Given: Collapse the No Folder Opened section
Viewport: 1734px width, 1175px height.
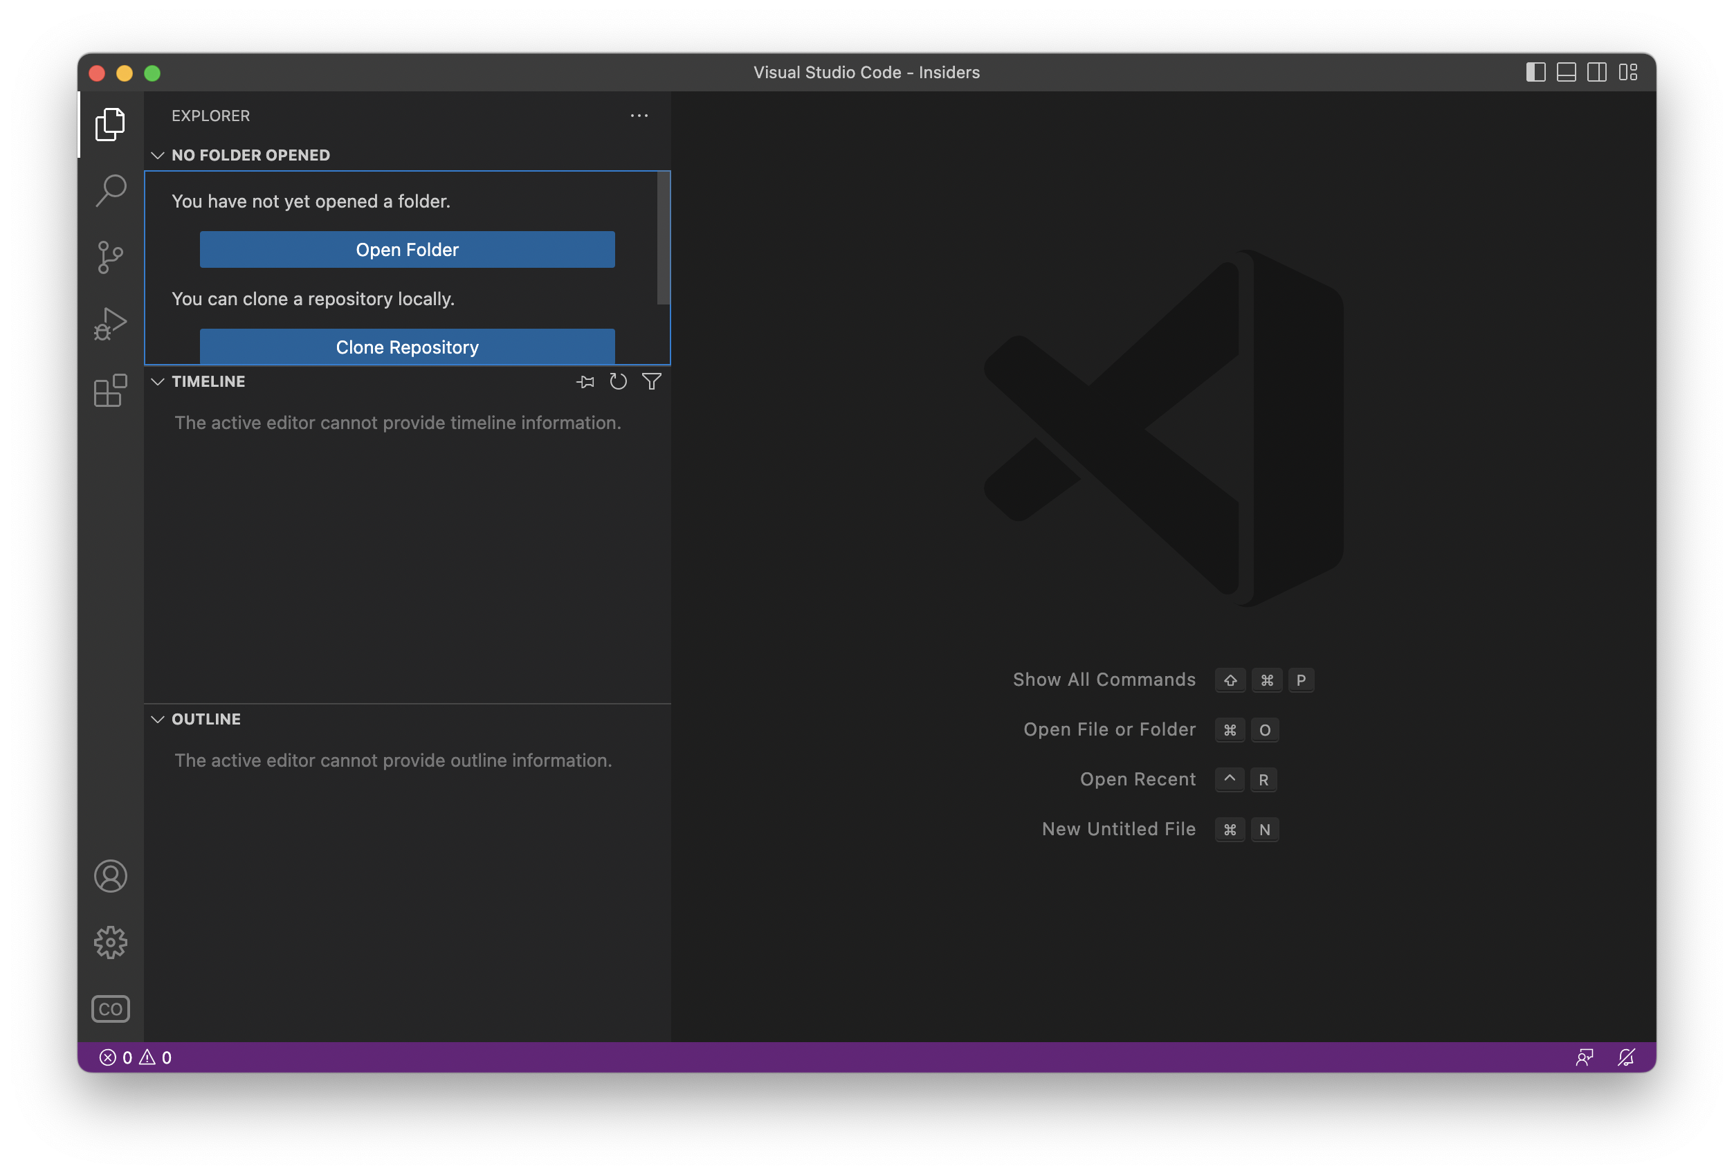Looking at the screenshot, I should [x=158, y=155].
